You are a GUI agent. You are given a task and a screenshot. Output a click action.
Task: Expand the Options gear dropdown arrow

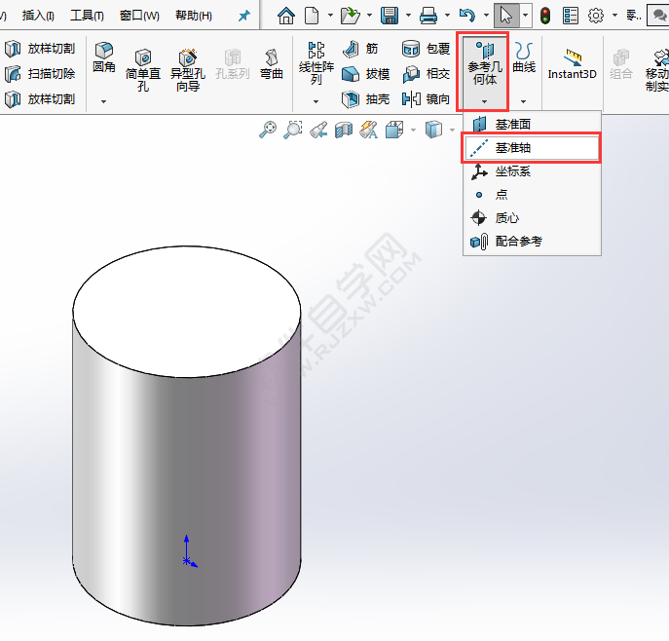point(614,16)
